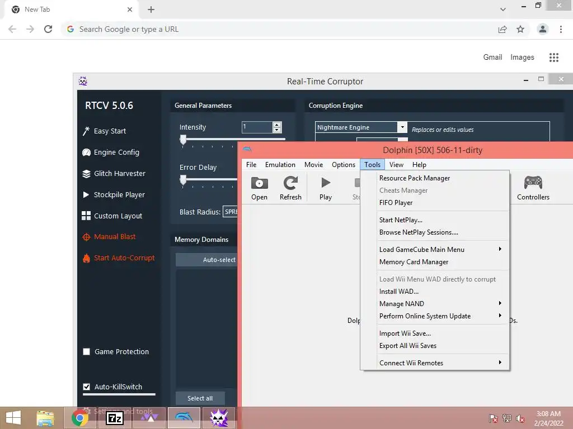Expand Manage NAND submenu
573x429 pixels.
point(444,303)
